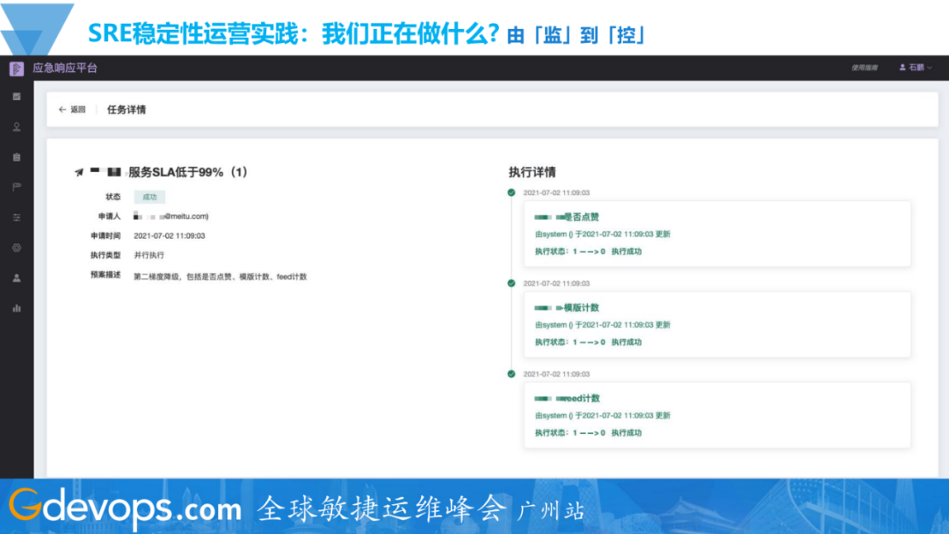949x534 pixels.
Task: Click the second green timeline checkmark
Action: coord(511,283)
